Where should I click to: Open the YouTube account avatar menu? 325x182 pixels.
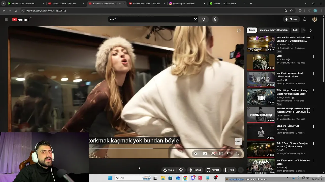tap(315, 19)
